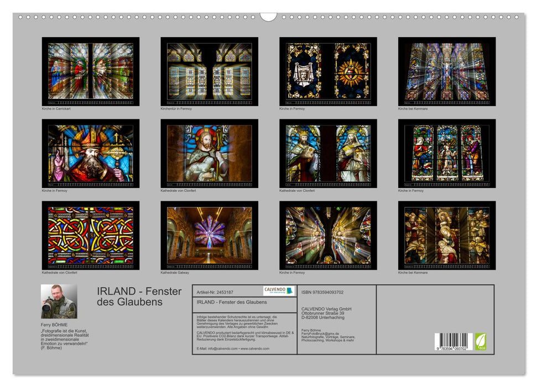This screenshot has width=537, height=387.
Task: Click the barcode image
Action: point(453,342)
